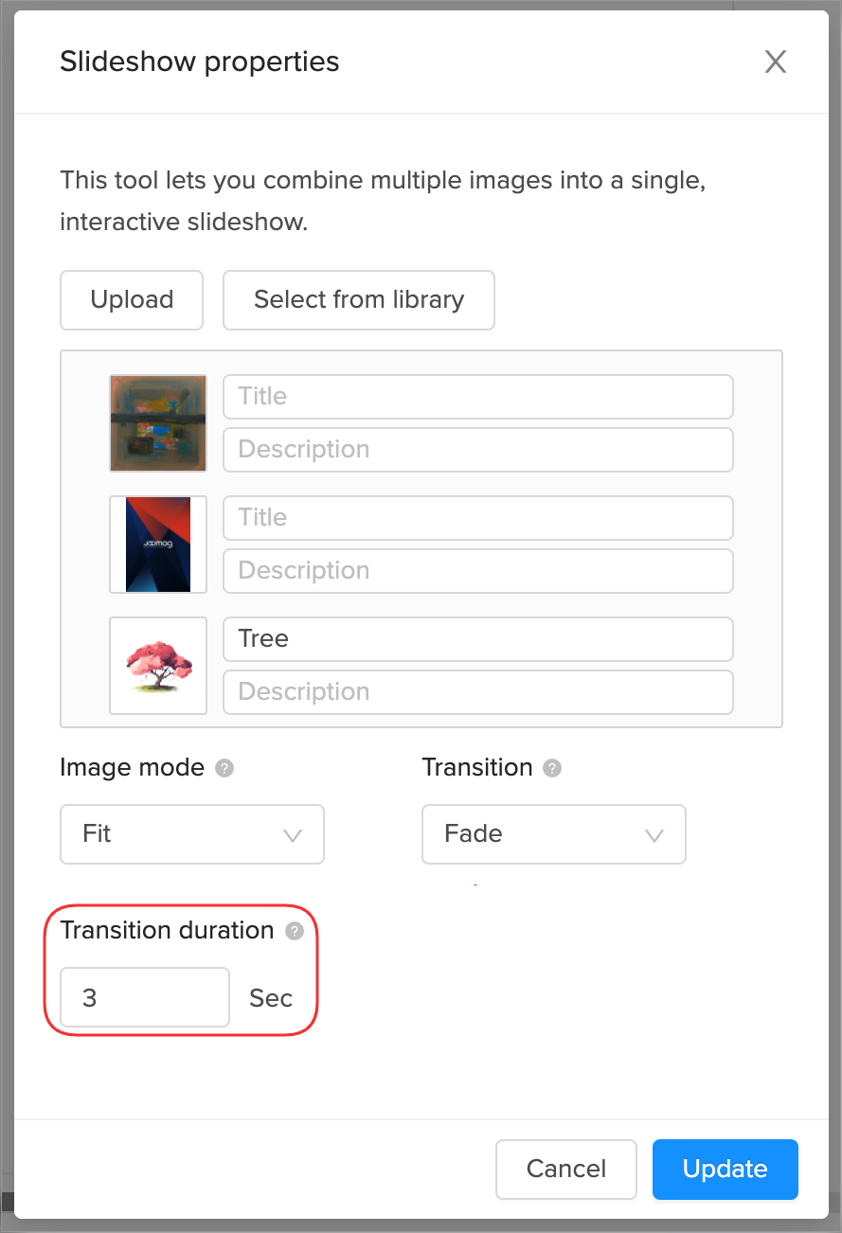The height and width of the screenshot is (1233, 842).
Task: Focus the first image's Title field
Action: pyautogui.click(x=477, y=396)
